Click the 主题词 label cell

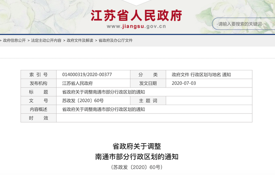point(148,101)
